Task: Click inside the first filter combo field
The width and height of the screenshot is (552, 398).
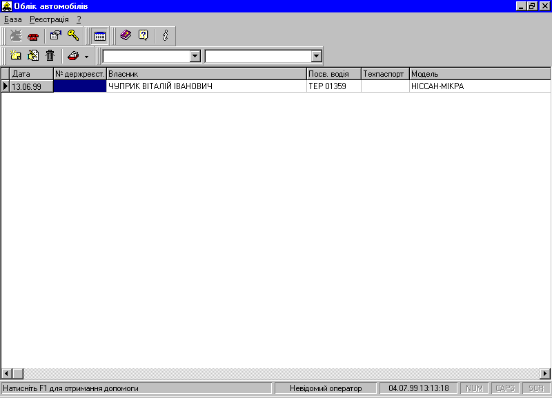Action: [x=146, y=56]
